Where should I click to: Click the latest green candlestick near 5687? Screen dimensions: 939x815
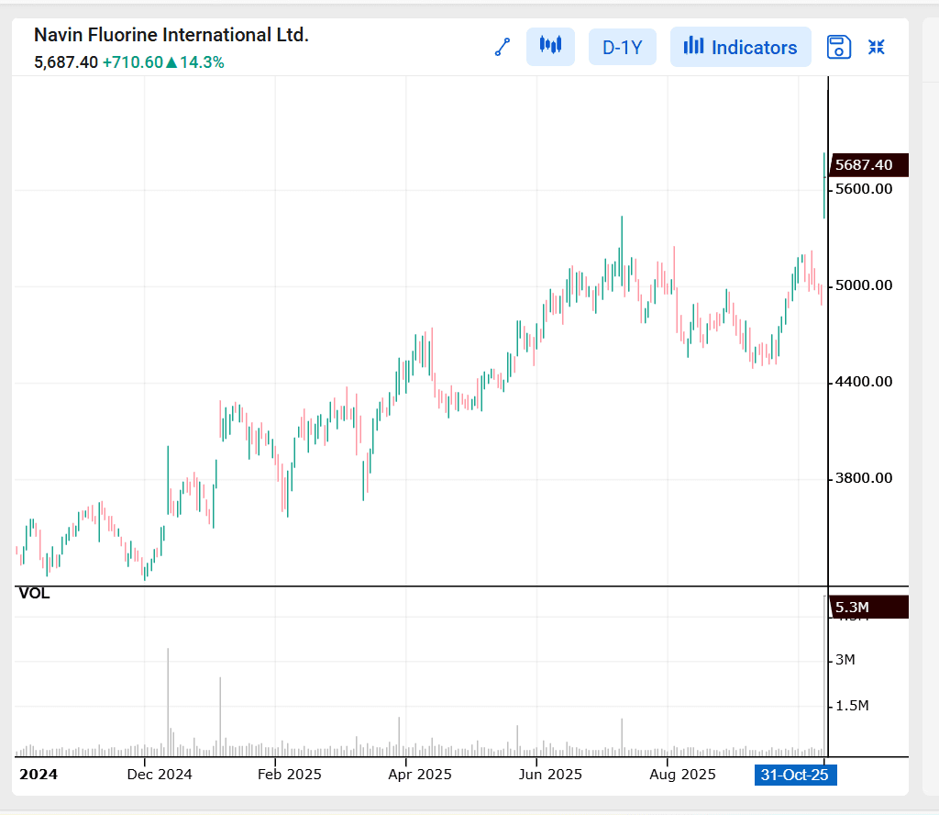click(x=824, y=185)
